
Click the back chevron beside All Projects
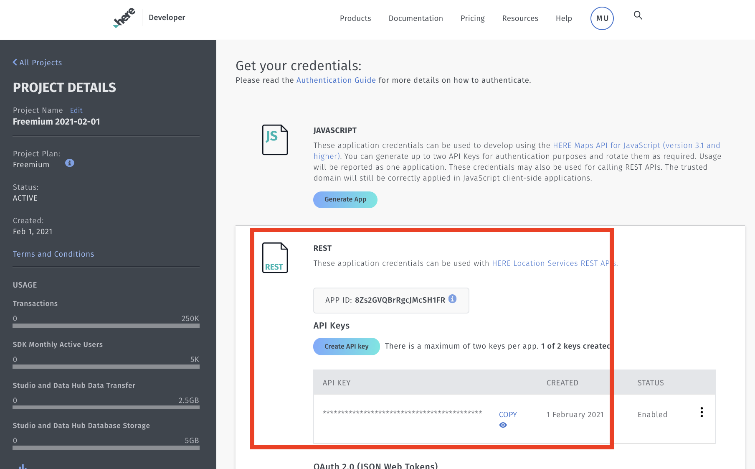(x=15, y=62)
